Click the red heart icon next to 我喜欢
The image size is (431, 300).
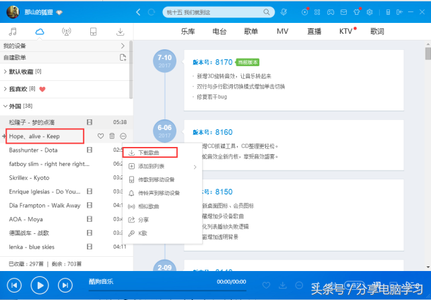pyautogui.click(x=42, y=89)
